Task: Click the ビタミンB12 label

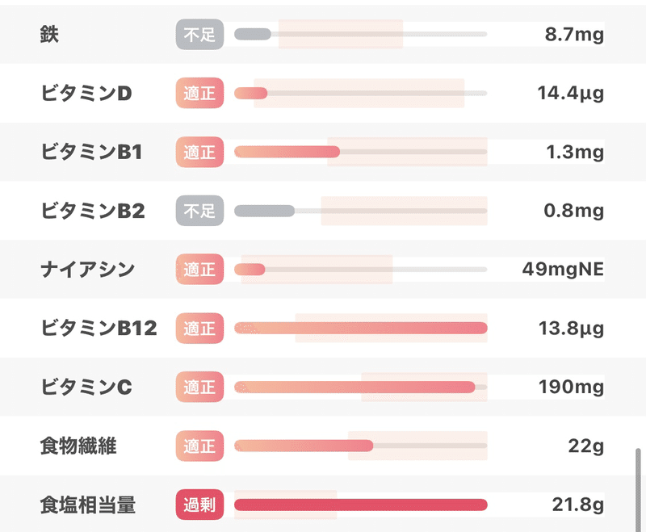Action: click(x=99, y=328)
